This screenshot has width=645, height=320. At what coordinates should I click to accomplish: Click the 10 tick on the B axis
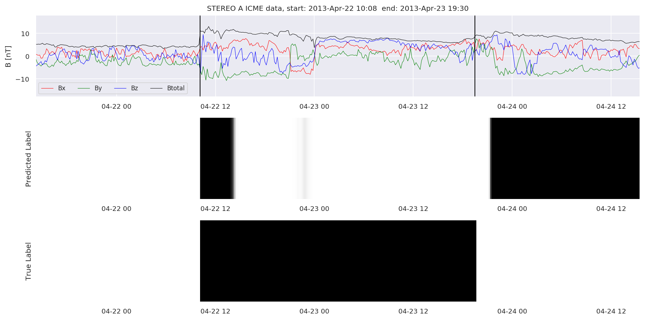(x=25, y=34)
